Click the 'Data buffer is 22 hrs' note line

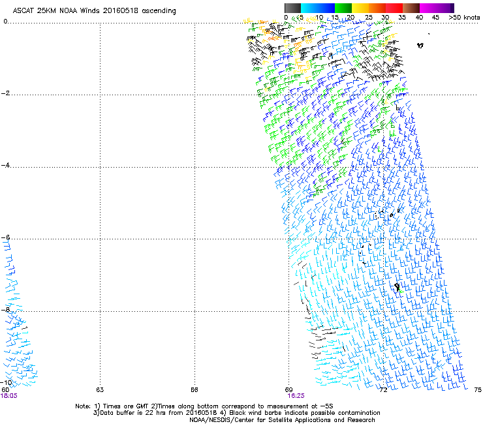(236, 413)
